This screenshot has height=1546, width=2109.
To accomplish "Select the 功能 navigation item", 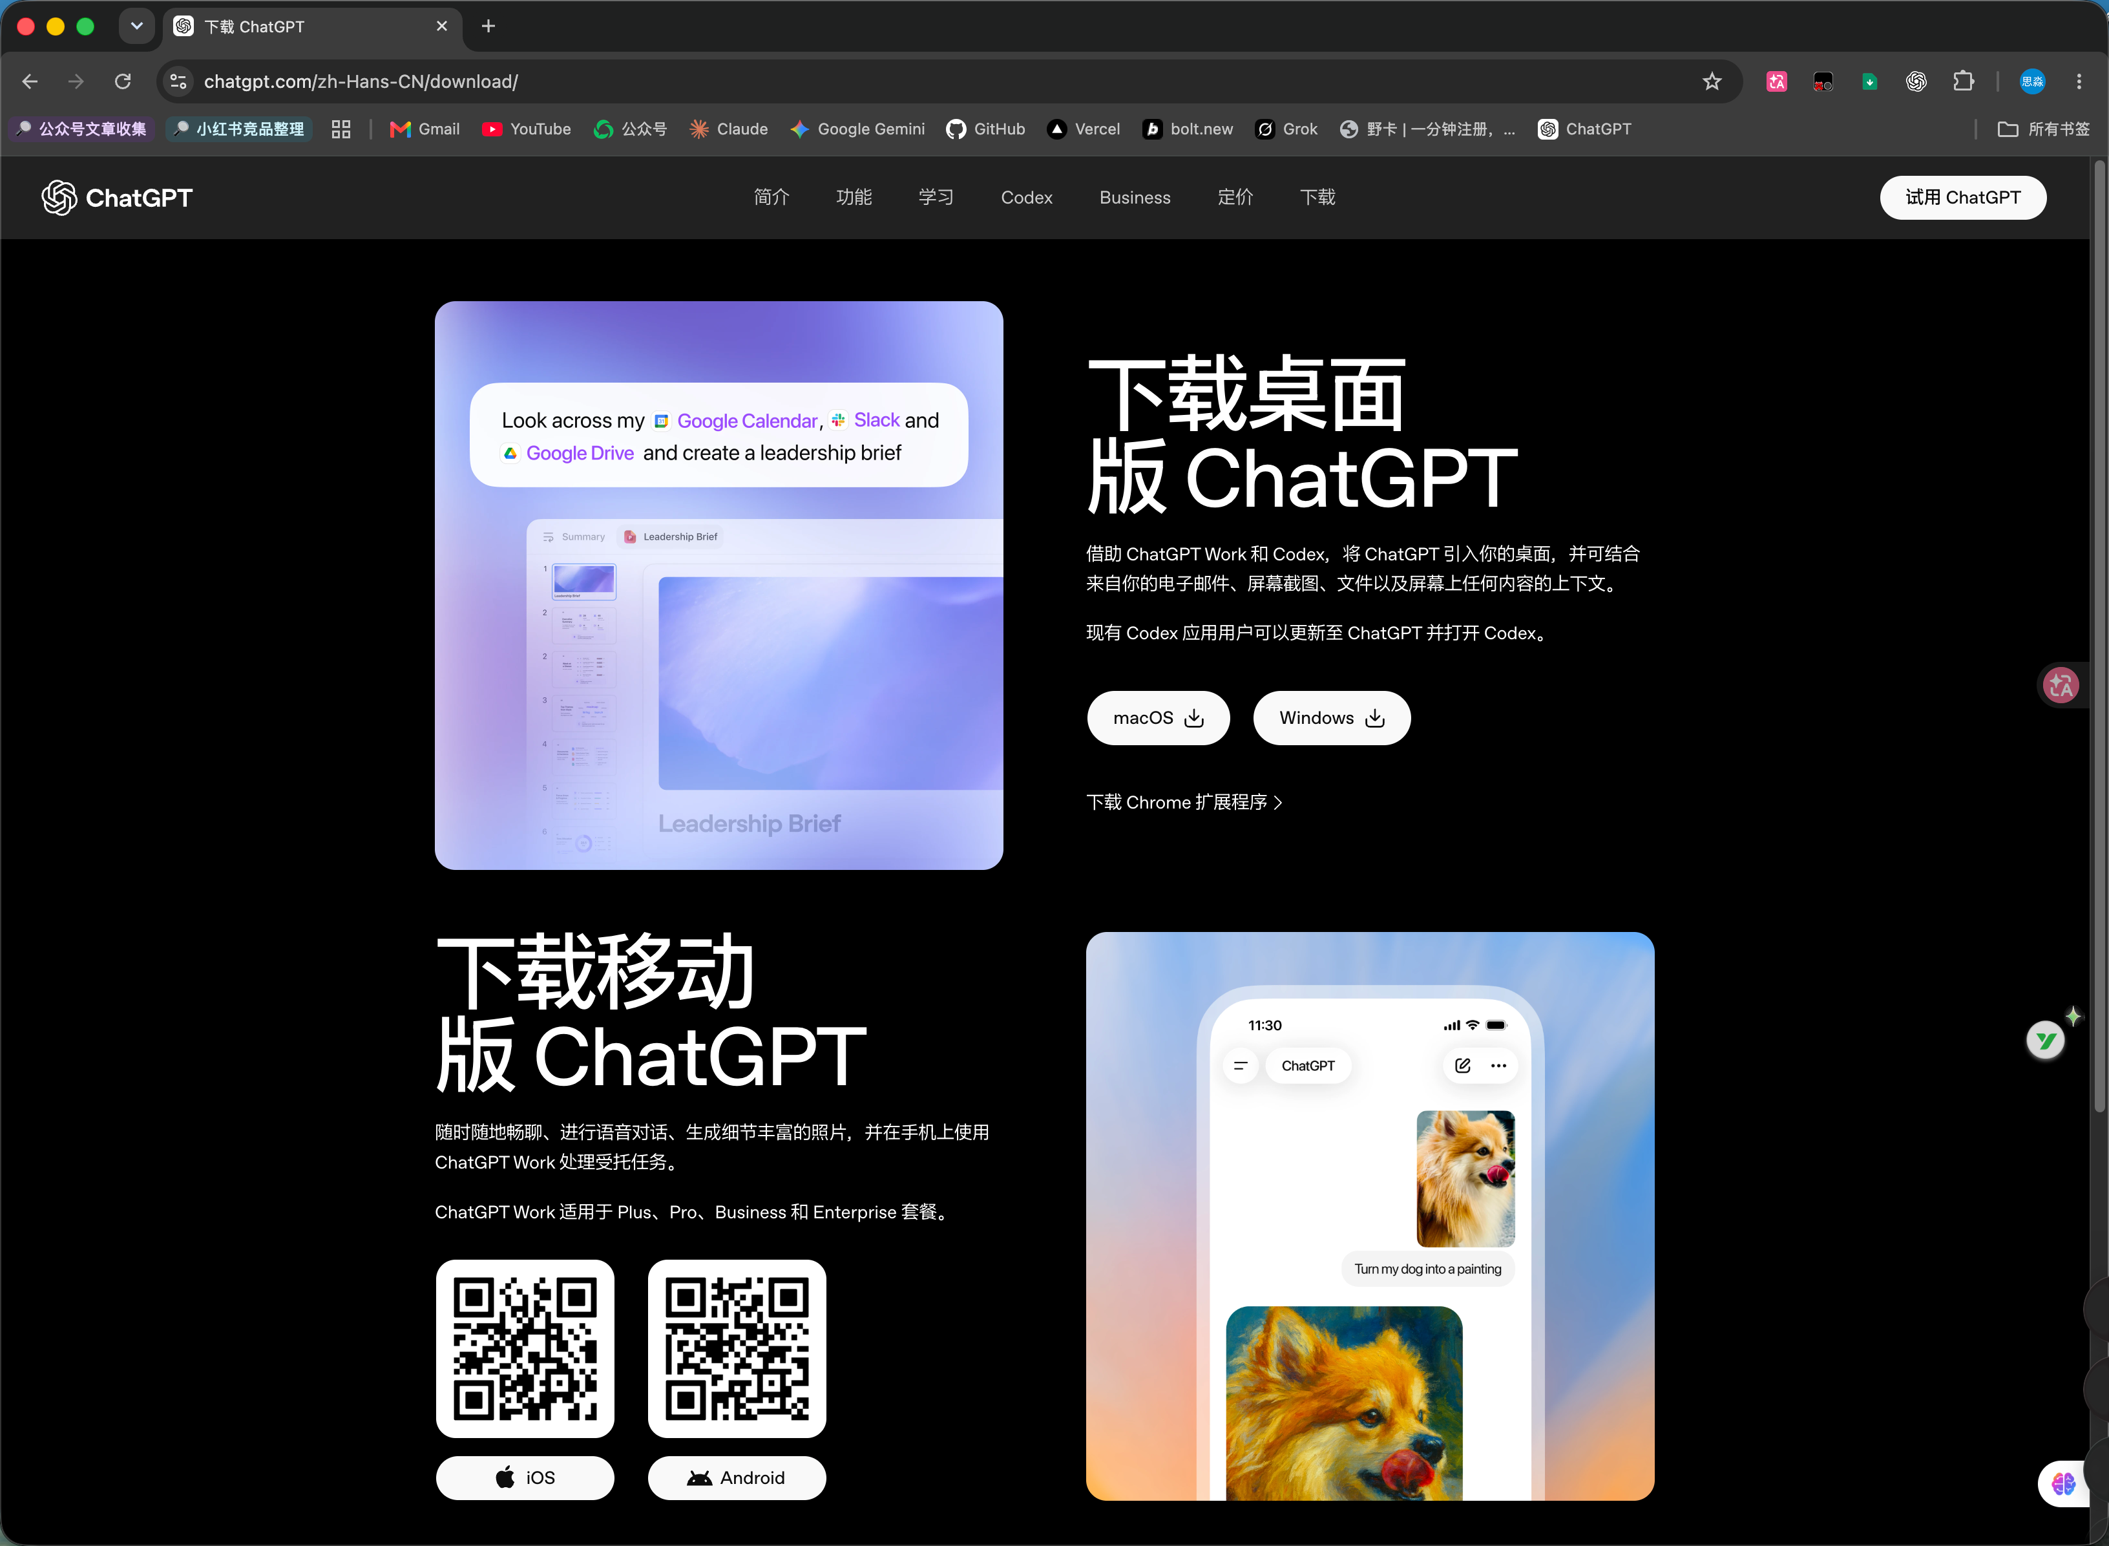I will click(854, 198).
